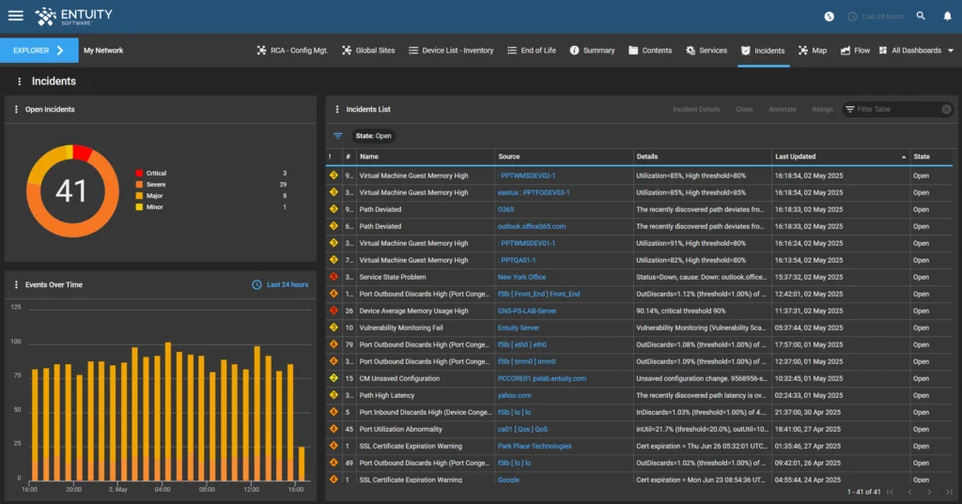
Task: Open the Last 24 hours header timeframe
Action: tap(876, 17)
